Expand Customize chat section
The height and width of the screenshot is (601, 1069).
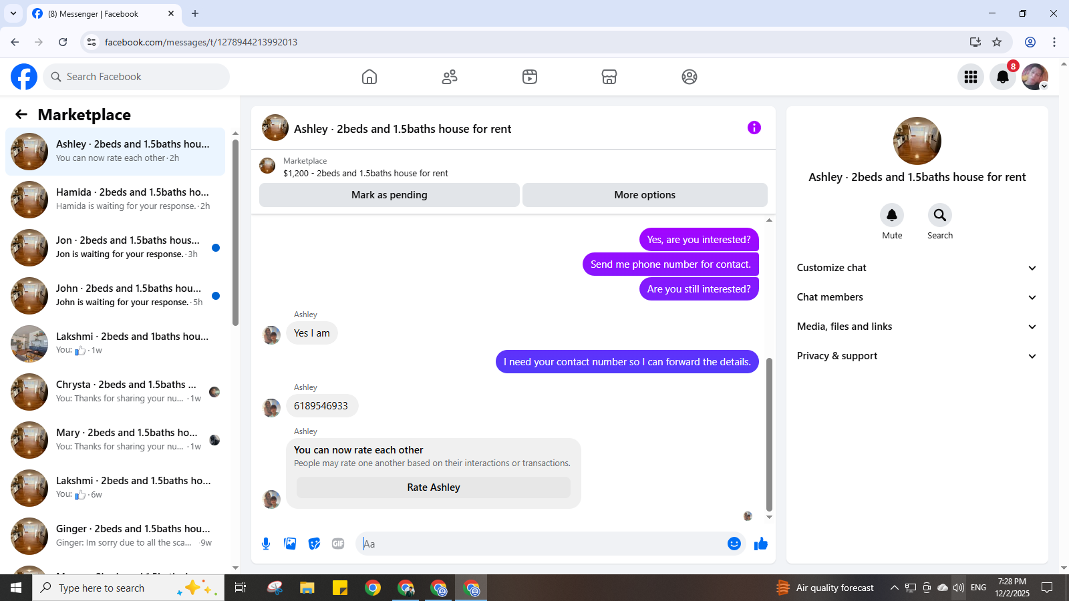(917, 268)
